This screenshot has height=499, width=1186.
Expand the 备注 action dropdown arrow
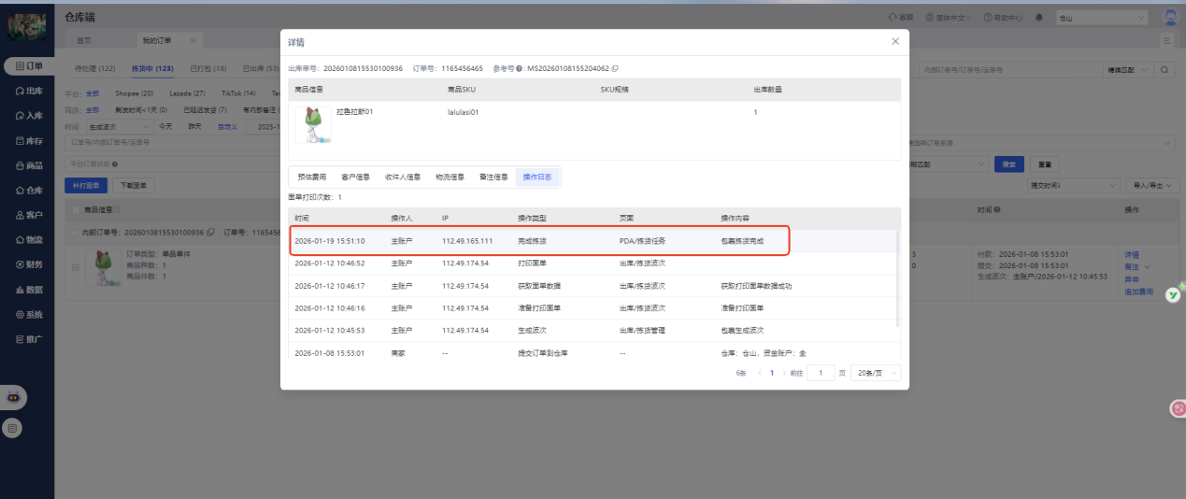[1148, 266]
